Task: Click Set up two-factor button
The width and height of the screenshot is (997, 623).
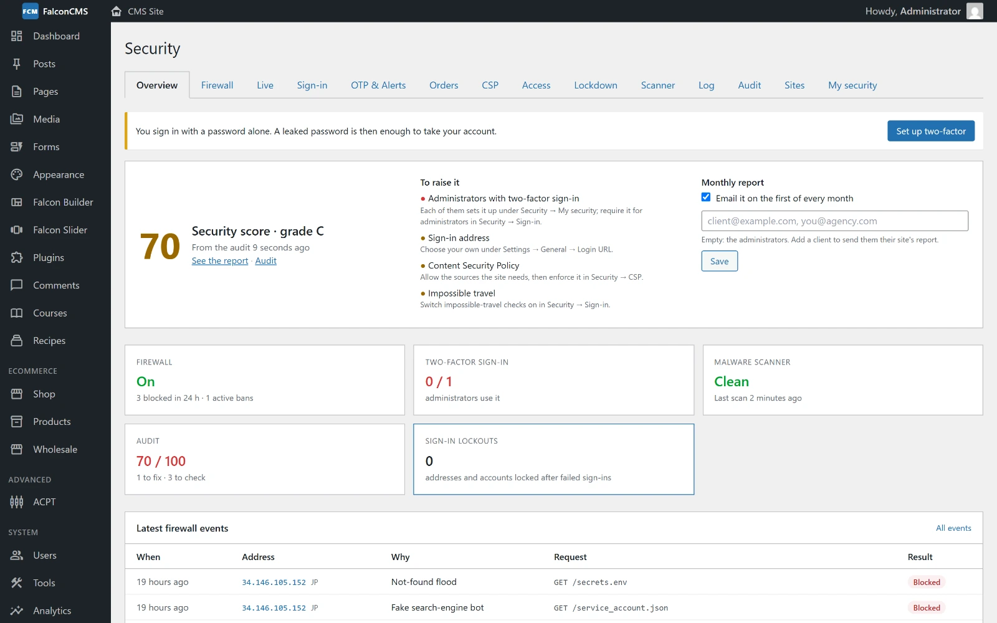Action: point(931,131)
